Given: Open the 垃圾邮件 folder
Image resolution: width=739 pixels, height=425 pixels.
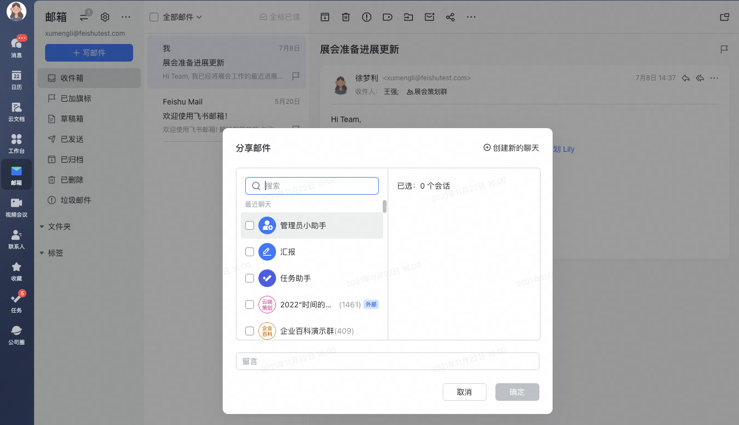Looking at the screenshot, I should tap(89, 200).
